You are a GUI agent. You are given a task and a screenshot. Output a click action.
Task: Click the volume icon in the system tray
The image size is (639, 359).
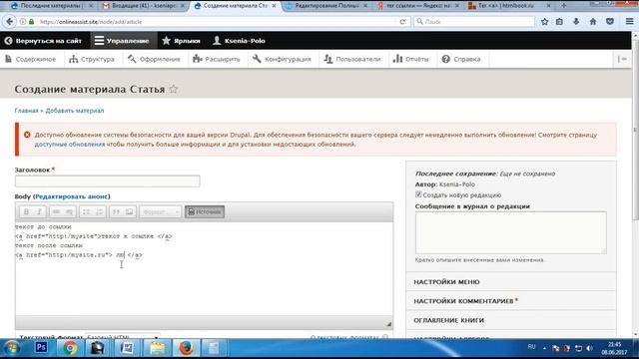point(589,348)
